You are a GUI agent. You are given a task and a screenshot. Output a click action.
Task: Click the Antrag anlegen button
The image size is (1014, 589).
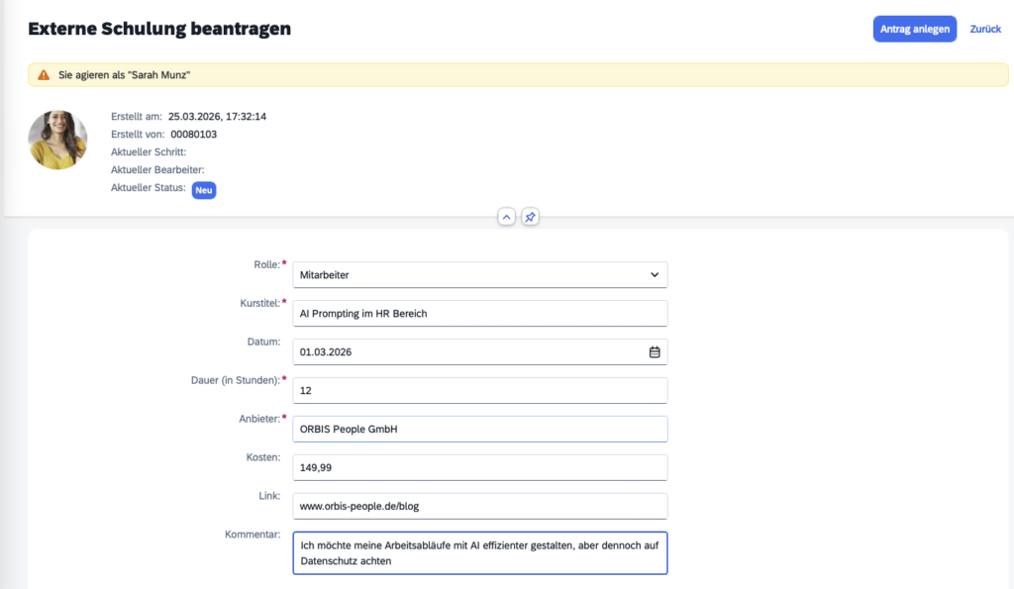914,29
